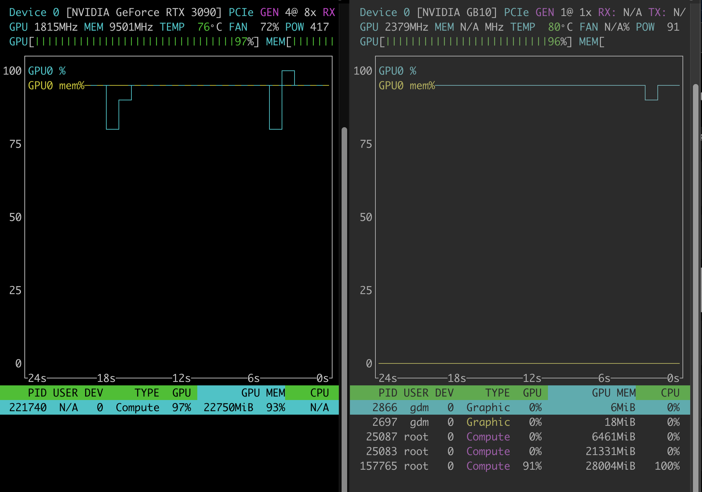702x492 pixels.
Task: Select the root process row PID 25083
Action: point(520,451)
